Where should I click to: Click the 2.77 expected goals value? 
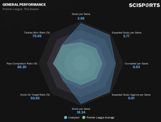point(126,36)
